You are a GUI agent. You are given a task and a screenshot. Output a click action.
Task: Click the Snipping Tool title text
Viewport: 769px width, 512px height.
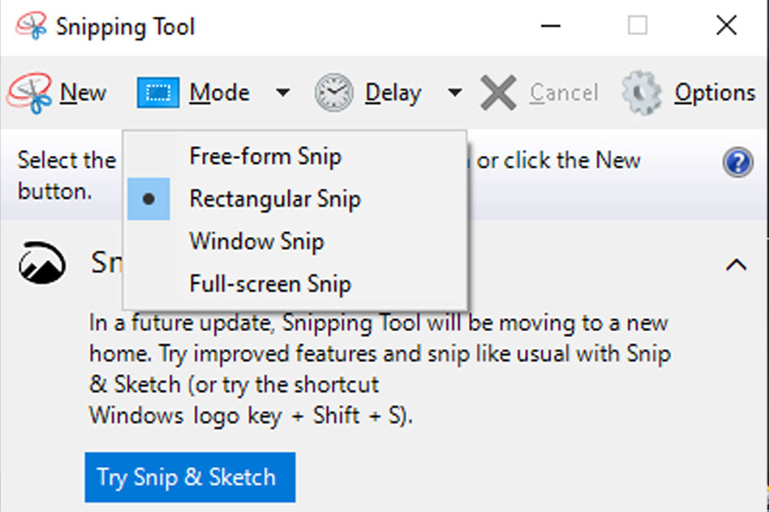coord(126,27)
